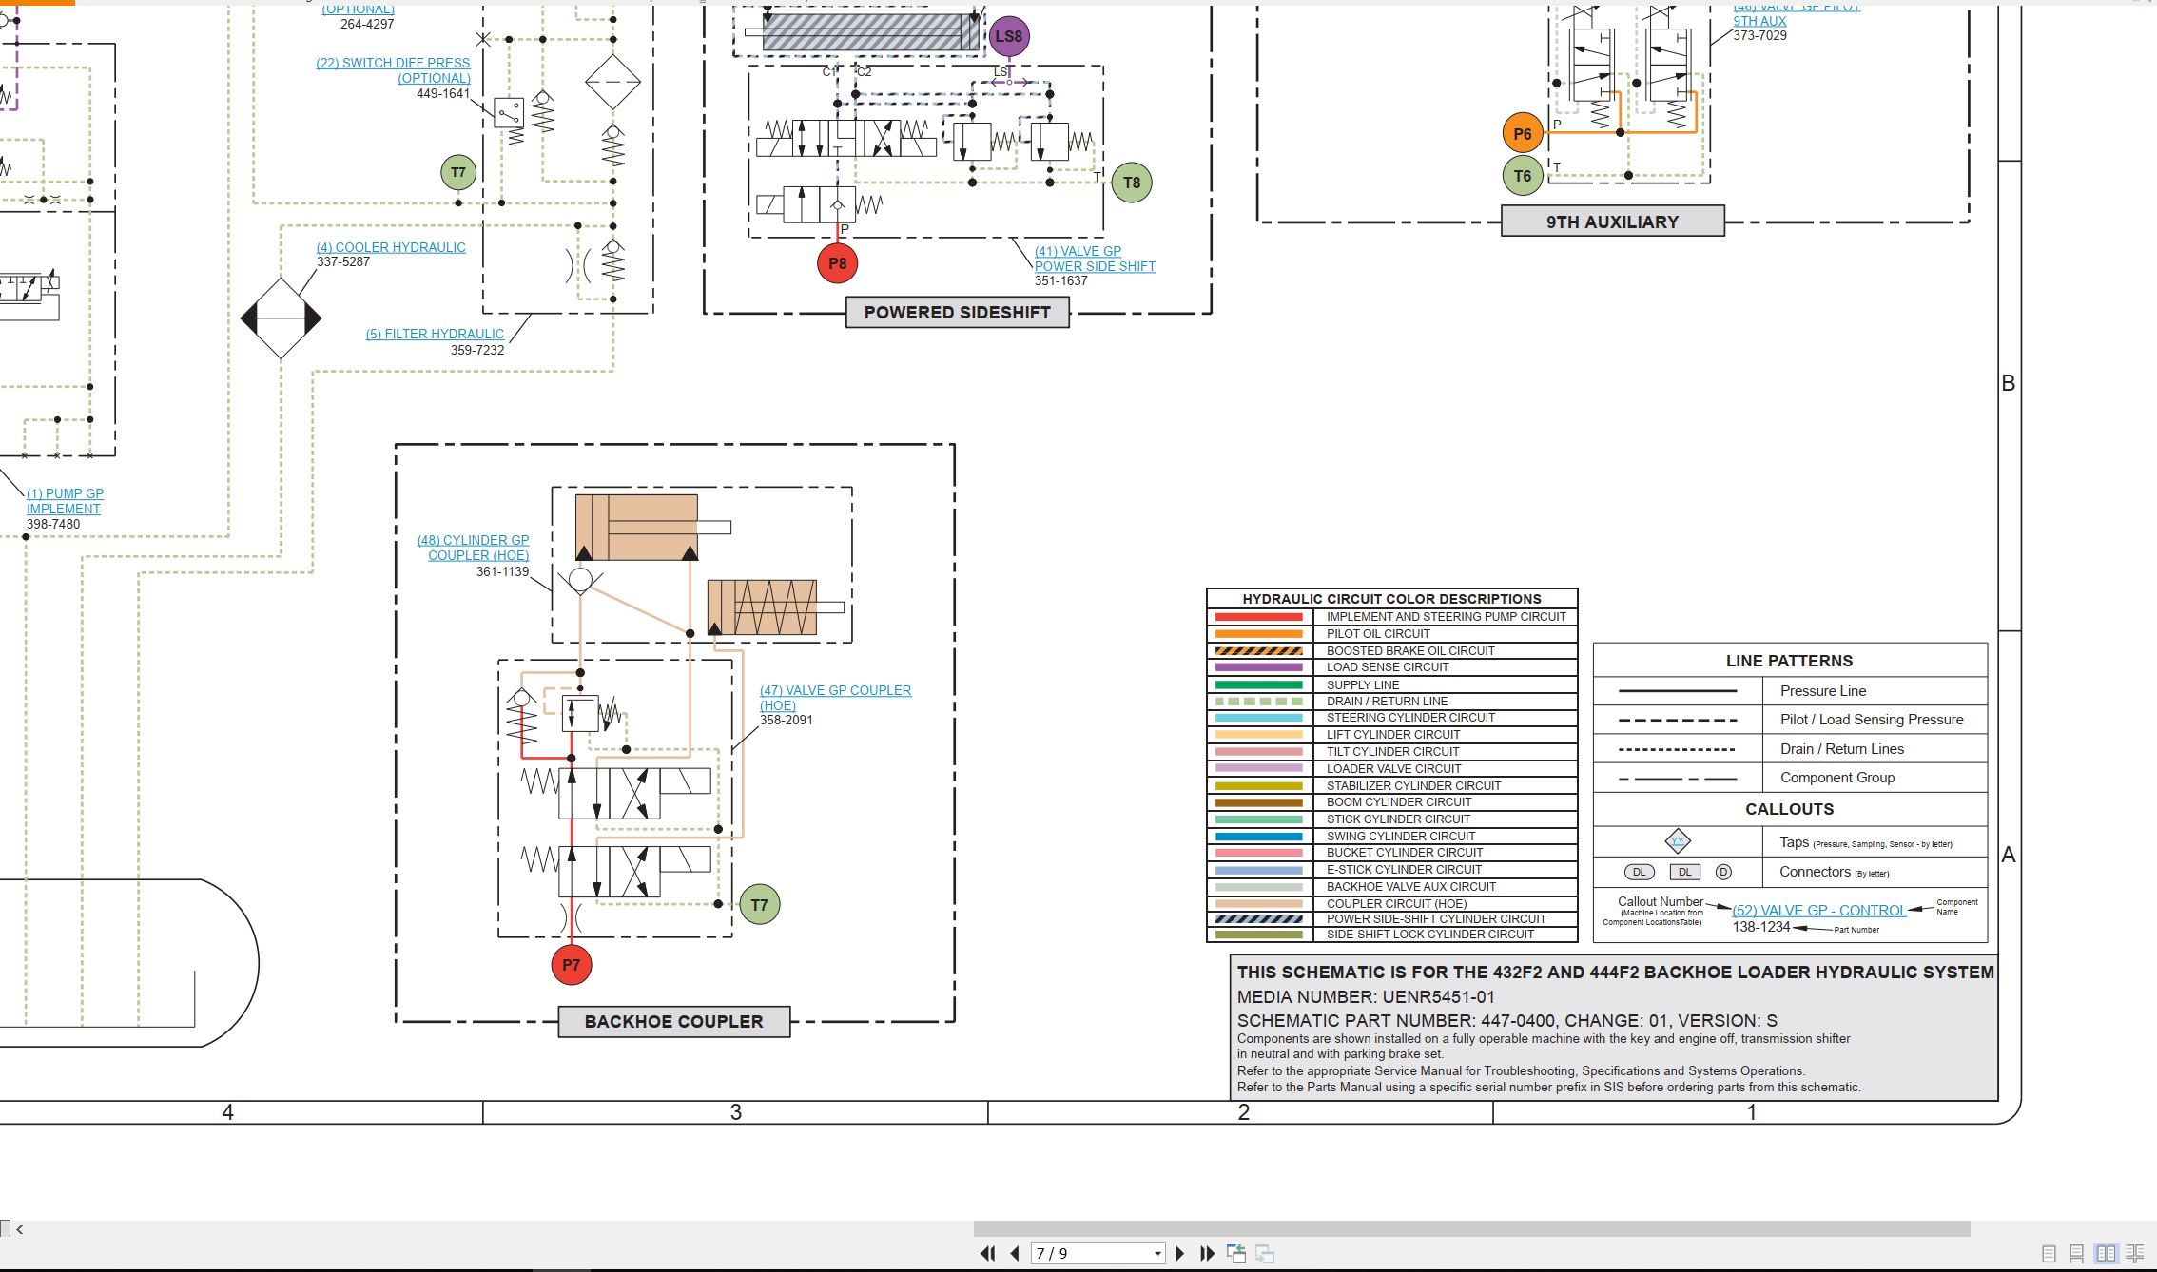The image size is (2157, 1272).
Task: Click the Pilot / Load Sensing Pressure entry
Action: [x=1790, y=720]
